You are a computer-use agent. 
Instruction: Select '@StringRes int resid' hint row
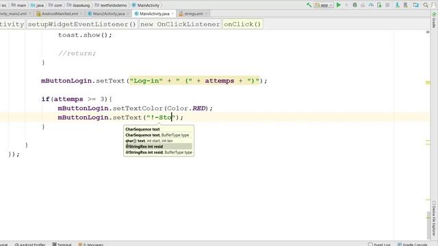pyautogui.click(x=159, y=146)
